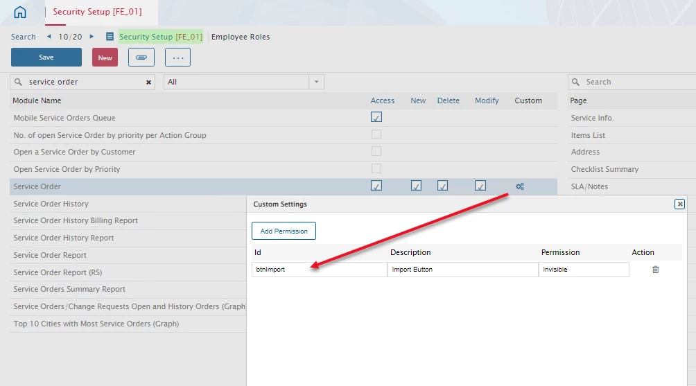The height and width of the screenshot is (386, 696).
Task: Select Service Order Report (RS)
Action: 58,272
